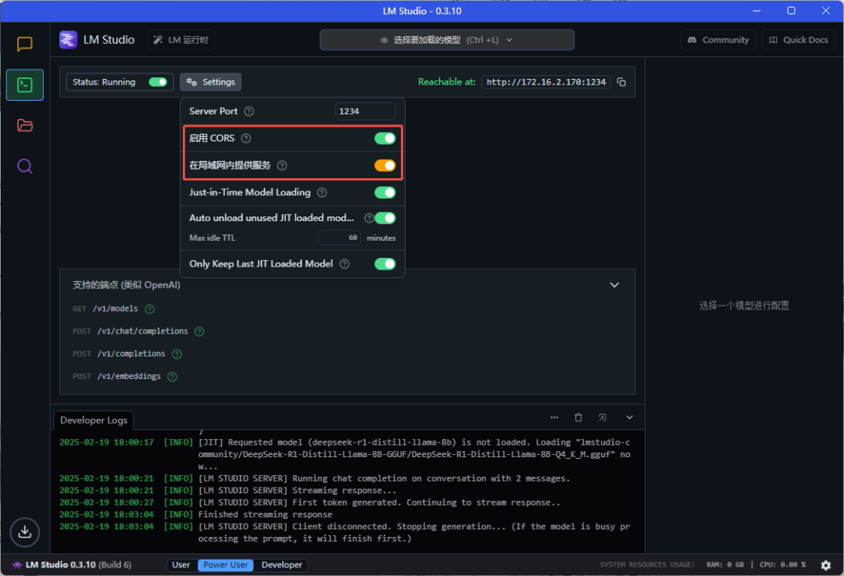This screenshot has height=576, width=844.
Task: Open the Discover search sidebar icon
Action: 25,166
